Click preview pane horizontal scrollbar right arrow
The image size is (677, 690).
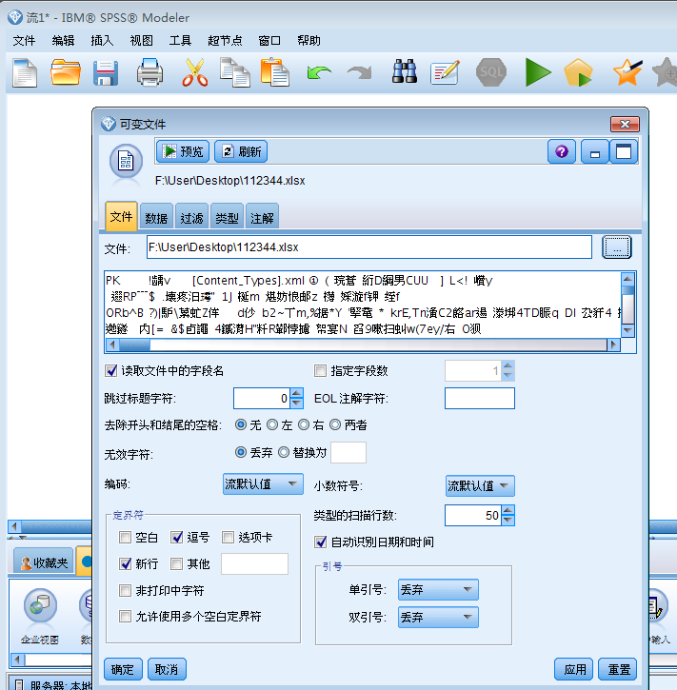tap(613, 345)
